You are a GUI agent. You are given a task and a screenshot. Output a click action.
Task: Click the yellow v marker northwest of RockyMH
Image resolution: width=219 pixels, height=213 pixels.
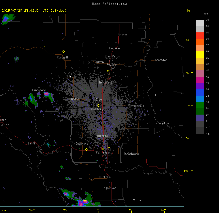tap(44, 47)
